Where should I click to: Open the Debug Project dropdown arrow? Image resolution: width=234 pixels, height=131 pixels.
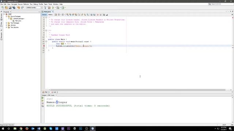click(x=60, y=8)
